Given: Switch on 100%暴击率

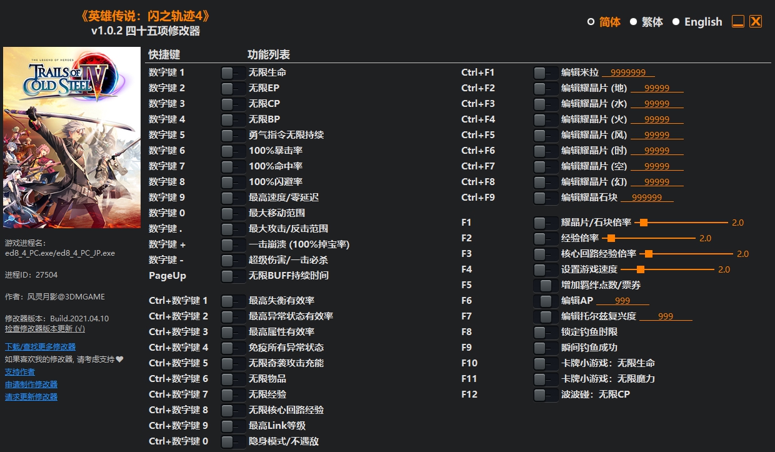Looking at the screenshot, I should 233,151.
